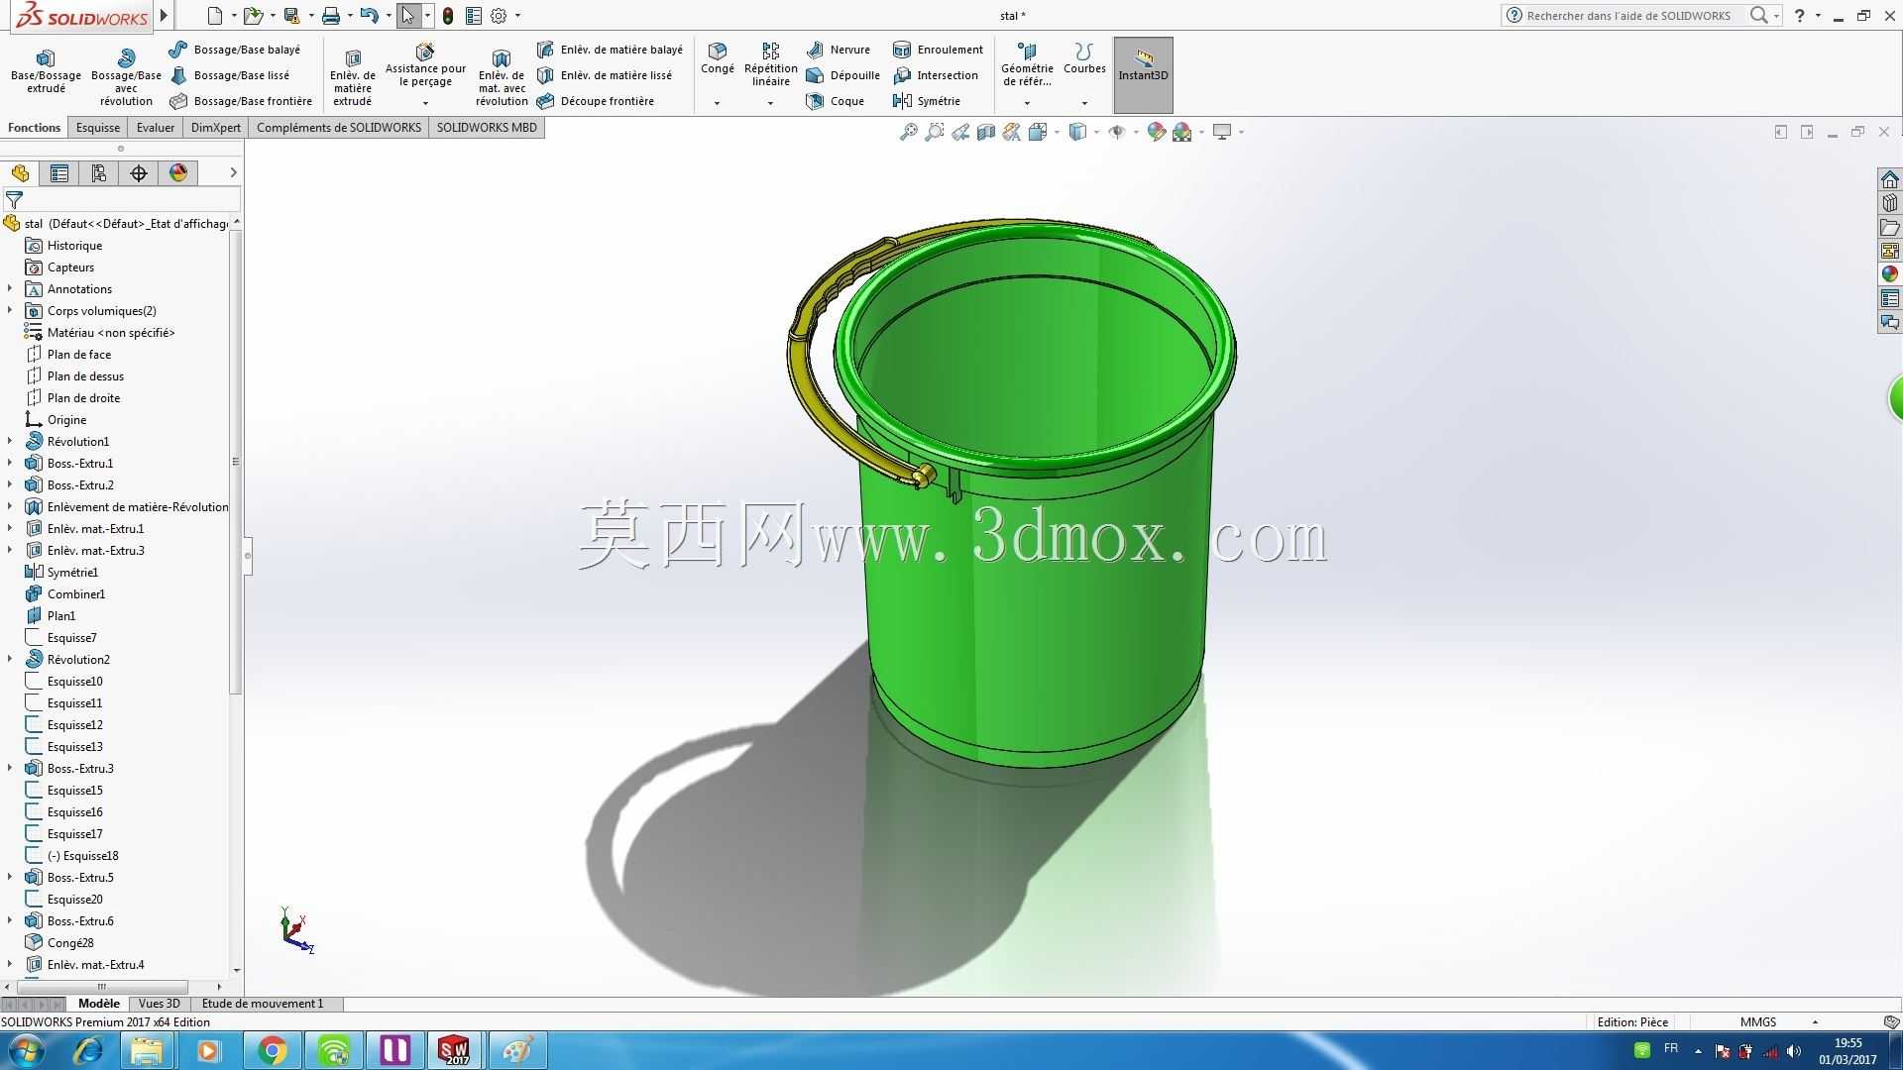Image resolution: width=1903 pixels, height=1070 pixels.
Task: Select Plan de face in tree
Action: (79, 355)
